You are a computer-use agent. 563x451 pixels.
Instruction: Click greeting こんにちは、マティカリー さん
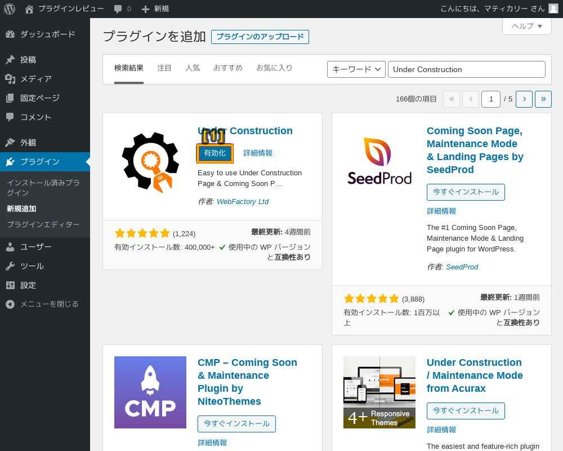(x=492, y=8)
